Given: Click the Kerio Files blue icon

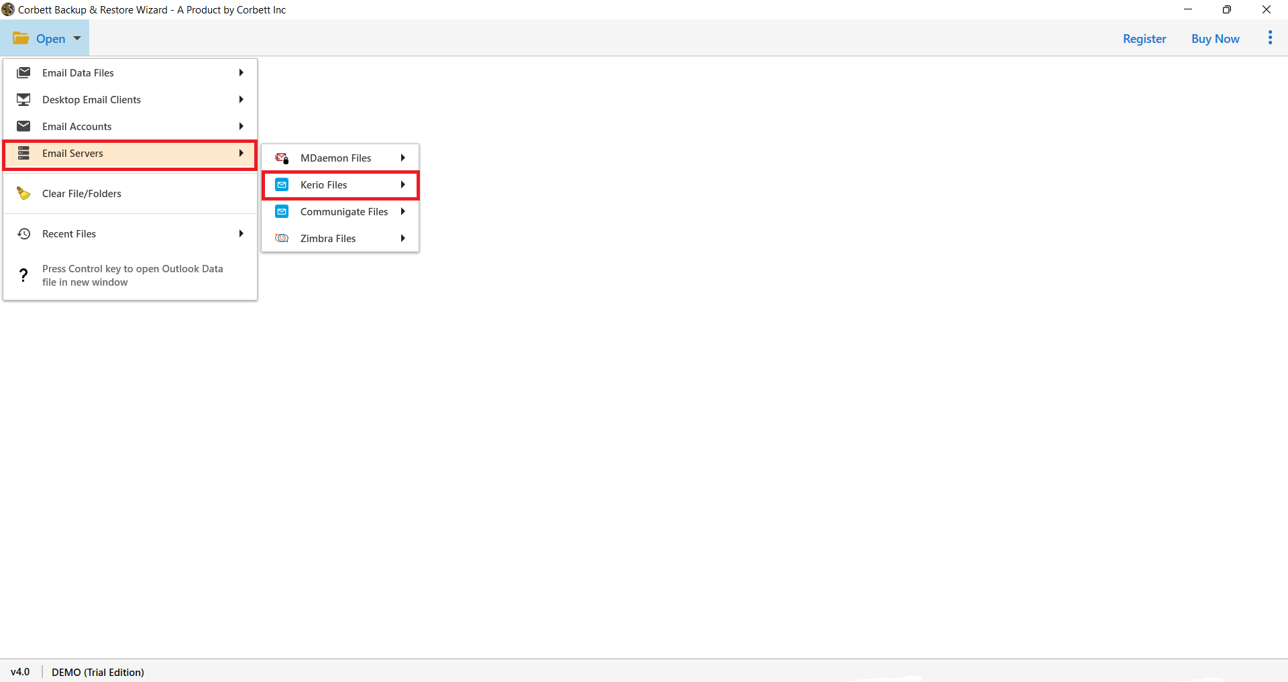Looking at the screenshot, I should coord(282,184).
